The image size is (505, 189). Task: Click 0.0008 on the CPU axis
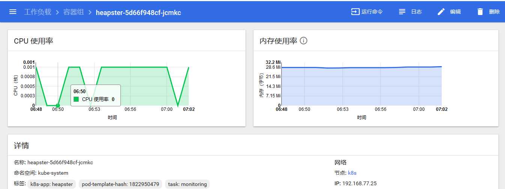click(28, 77)
